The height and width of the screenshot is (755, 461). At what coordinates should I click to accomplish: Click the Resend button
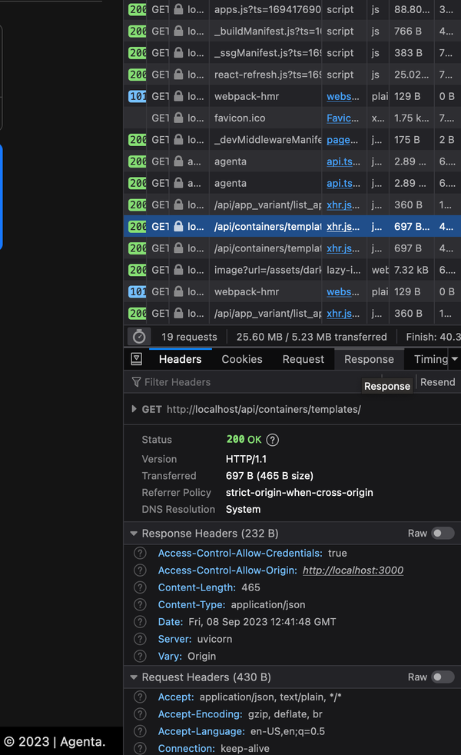(x=437, y=382)
